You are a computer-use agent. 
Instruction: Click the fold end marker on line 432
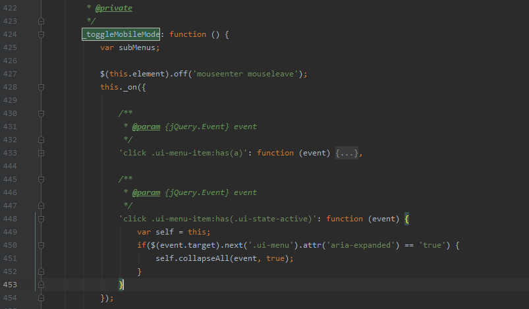click(x=41, y=140)
